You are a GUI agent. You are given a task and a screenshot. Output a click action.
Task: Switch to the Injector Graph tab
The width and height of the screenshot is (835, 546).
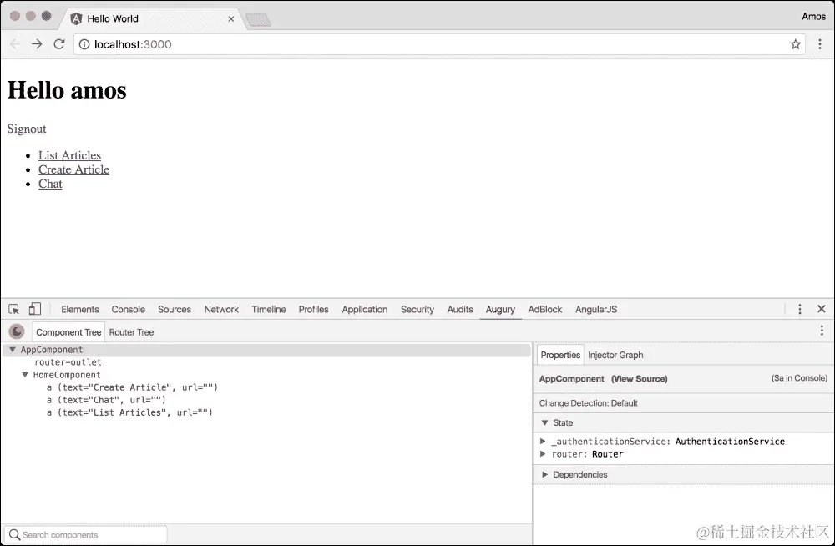[615, 356]
